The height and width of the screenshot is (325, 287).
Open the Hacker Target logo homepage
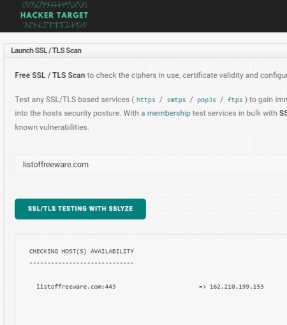pos(54,15)
